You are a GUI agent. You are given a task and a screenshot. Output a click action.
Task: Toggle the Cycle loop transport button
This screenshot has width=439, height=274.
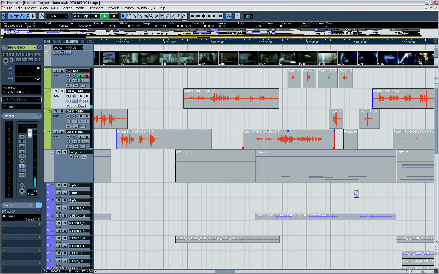[x=86, y=16]
